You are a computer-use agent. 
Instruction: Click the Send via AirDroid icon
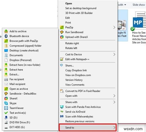[x=62, y=112]
